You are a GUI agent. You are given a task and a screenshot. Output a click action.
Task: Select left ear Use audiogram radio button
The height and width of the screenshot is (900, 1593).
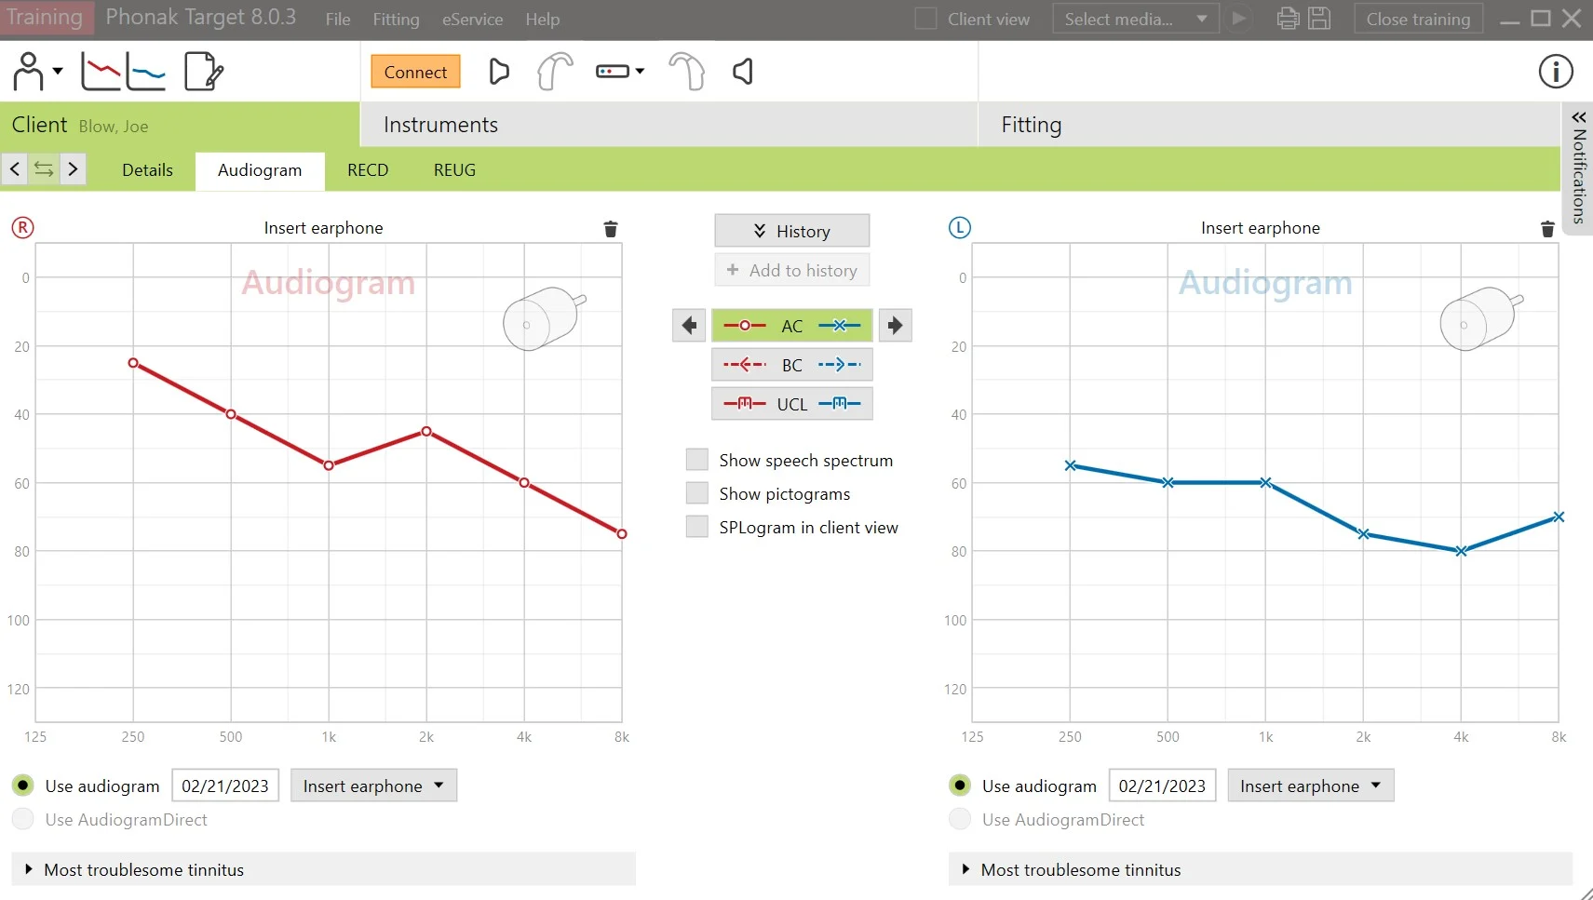click(960, 786)
